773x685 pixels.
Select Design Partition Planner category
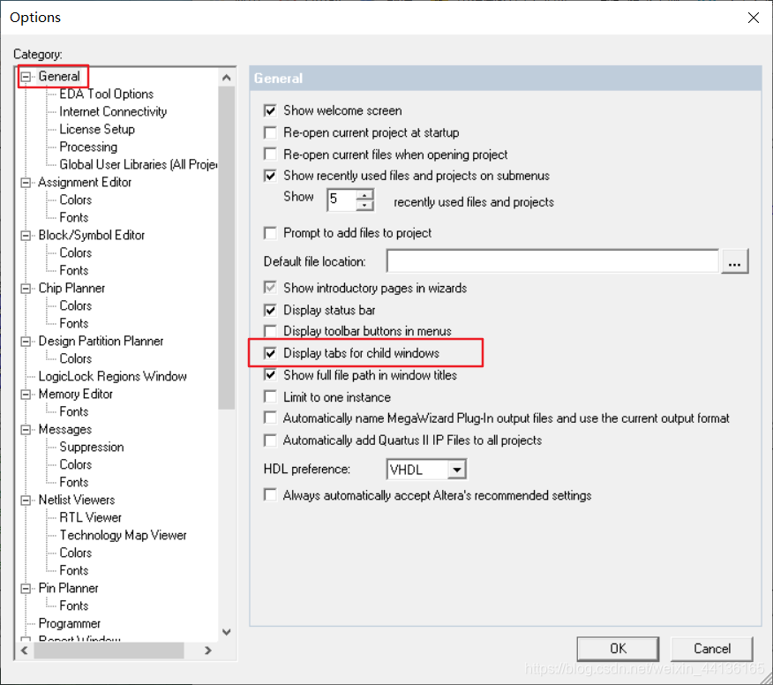point(101,342)
